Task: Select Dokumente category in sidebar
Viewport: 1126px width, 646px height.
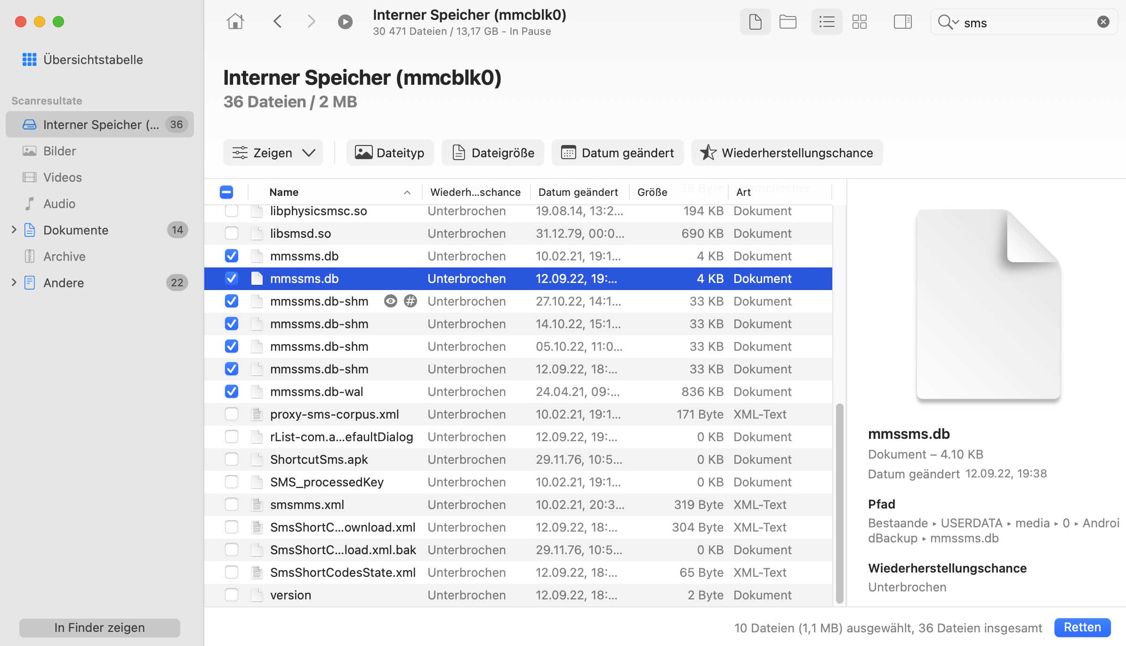Action: coord(76,230)
